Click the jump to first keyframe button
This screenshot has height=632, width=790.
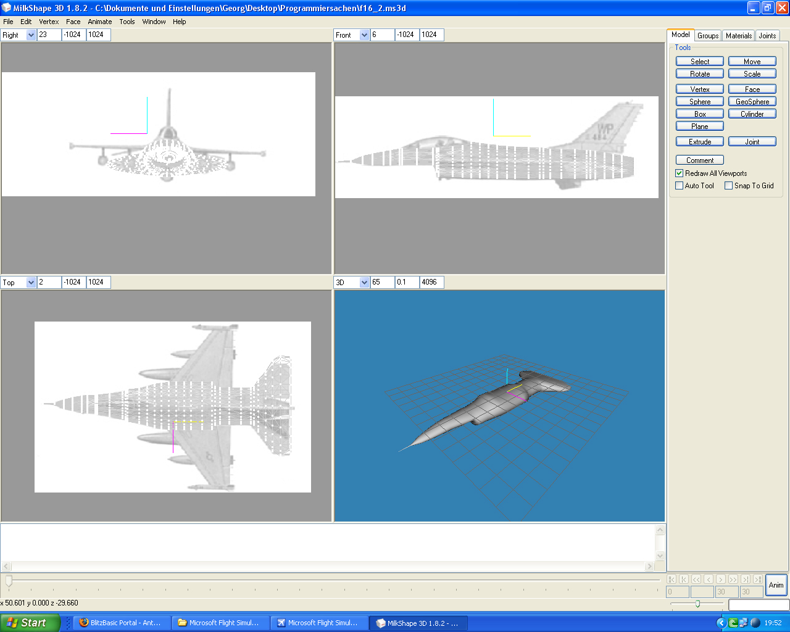[x=671, y=579]
